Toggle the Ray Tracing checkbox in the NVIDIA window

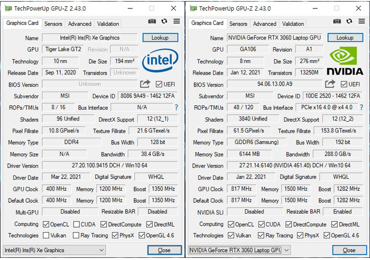coord(263,236)
